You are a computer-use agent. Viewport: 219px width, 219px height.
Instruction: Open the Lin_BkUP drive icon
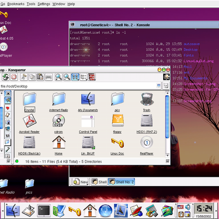tap(88, 146)
